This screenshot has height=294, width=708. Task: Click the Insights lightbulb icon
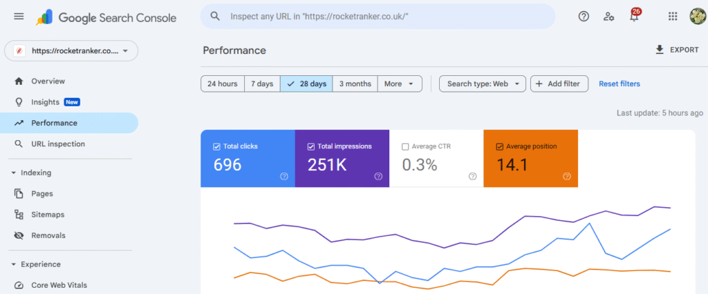[19, 102]
